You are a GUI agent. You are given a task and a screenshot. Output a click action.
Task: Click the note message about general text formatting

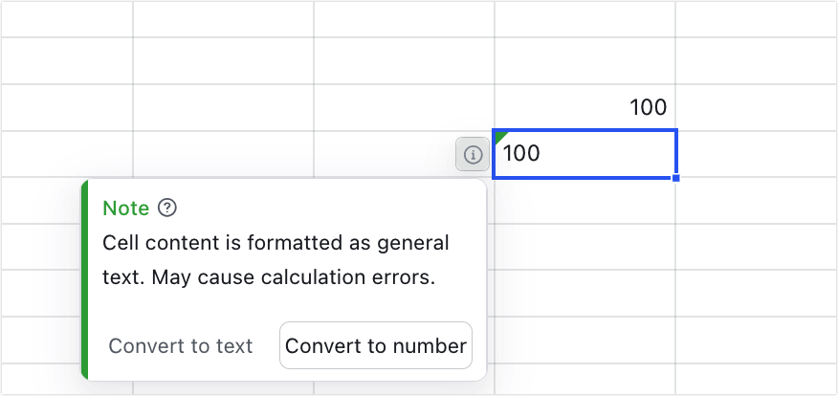276,260
